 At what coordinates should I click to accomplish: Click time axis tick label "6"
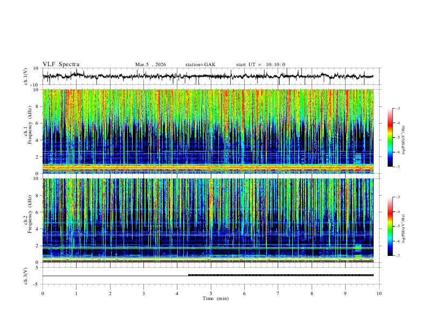click(245, 294)
